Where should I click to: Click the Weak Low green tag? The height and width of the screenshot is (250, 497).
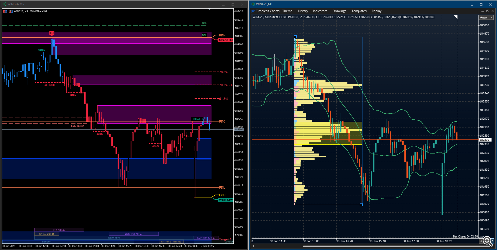click(x=226, y=200)
